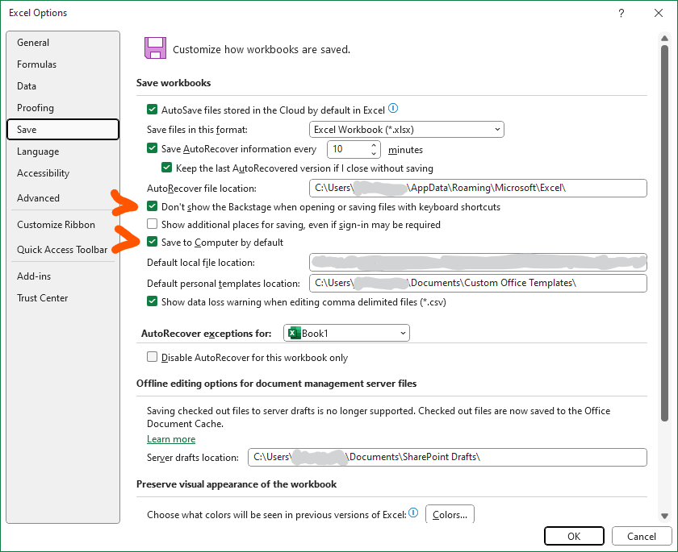678x552 pixels.
Task: Click the scrollbar up arrow
Action: (x=664, y=39)
